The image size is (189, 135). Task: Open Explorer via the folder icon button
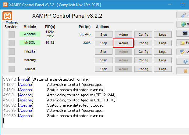pyautogui.click(x=183, y=43)
